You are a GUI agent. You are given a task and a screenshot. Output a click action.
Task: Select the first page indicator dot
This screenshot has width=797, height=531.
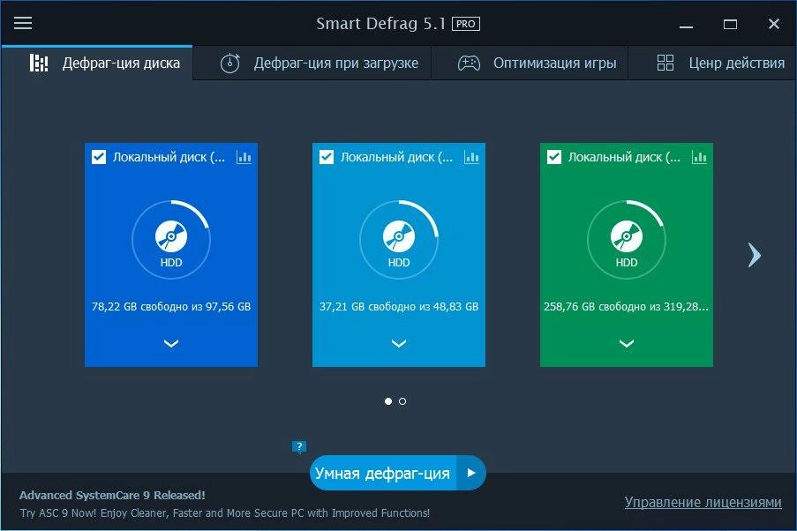[388, 401]
